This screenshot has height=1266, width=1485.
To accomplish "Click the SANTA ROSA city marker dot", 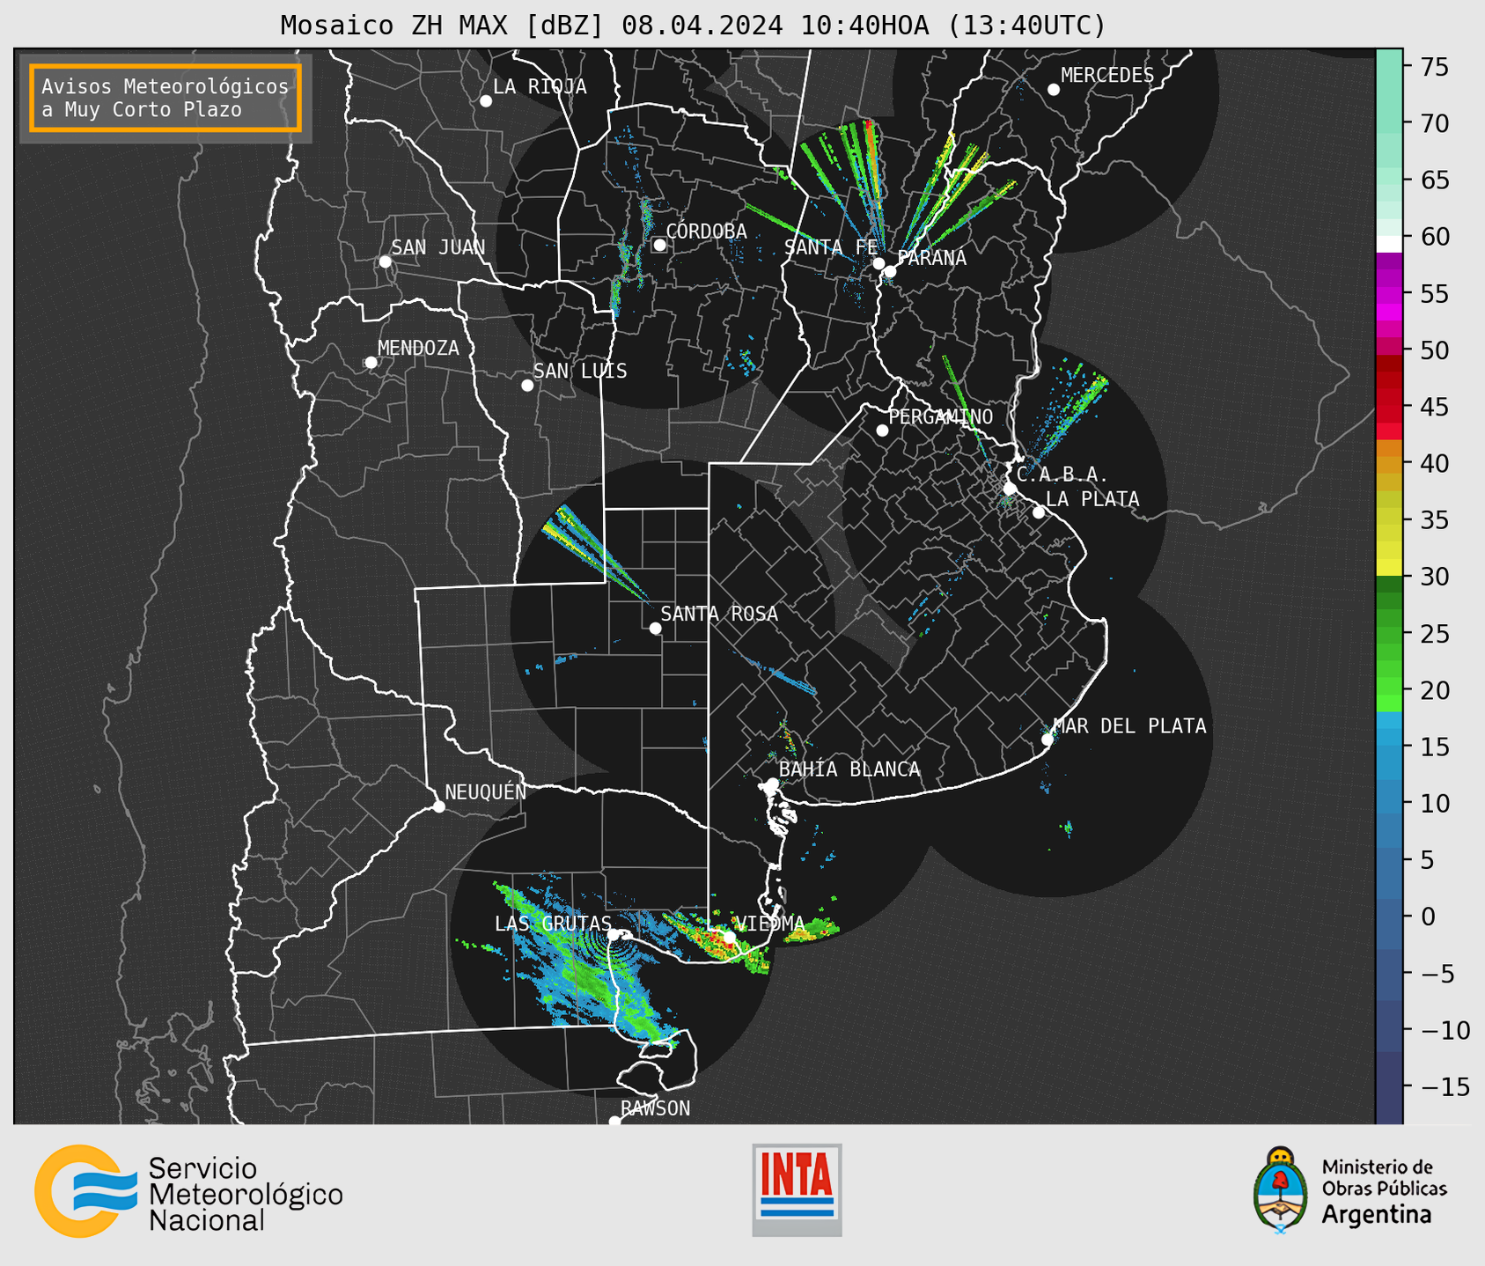I will 655,628.
